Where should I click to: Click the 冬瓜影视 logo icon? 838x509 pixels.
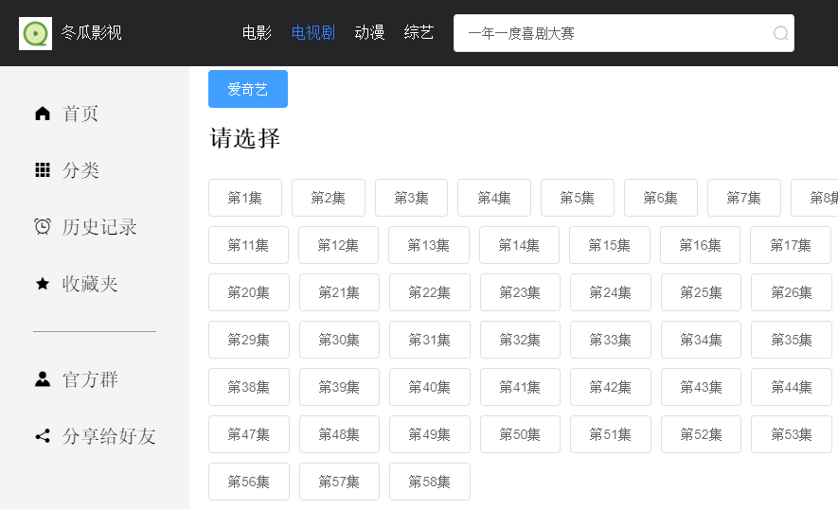click(x=35, y=33)
